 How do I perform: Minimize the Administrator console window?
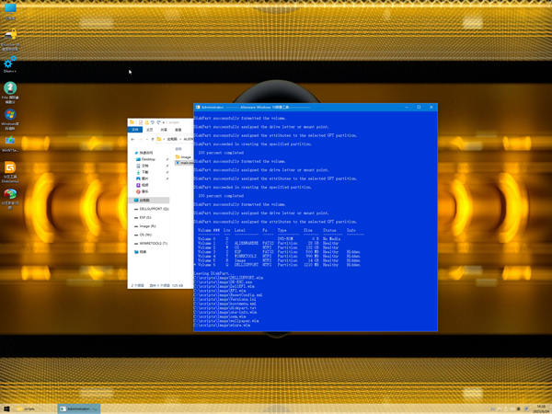(x=407, y=107)
